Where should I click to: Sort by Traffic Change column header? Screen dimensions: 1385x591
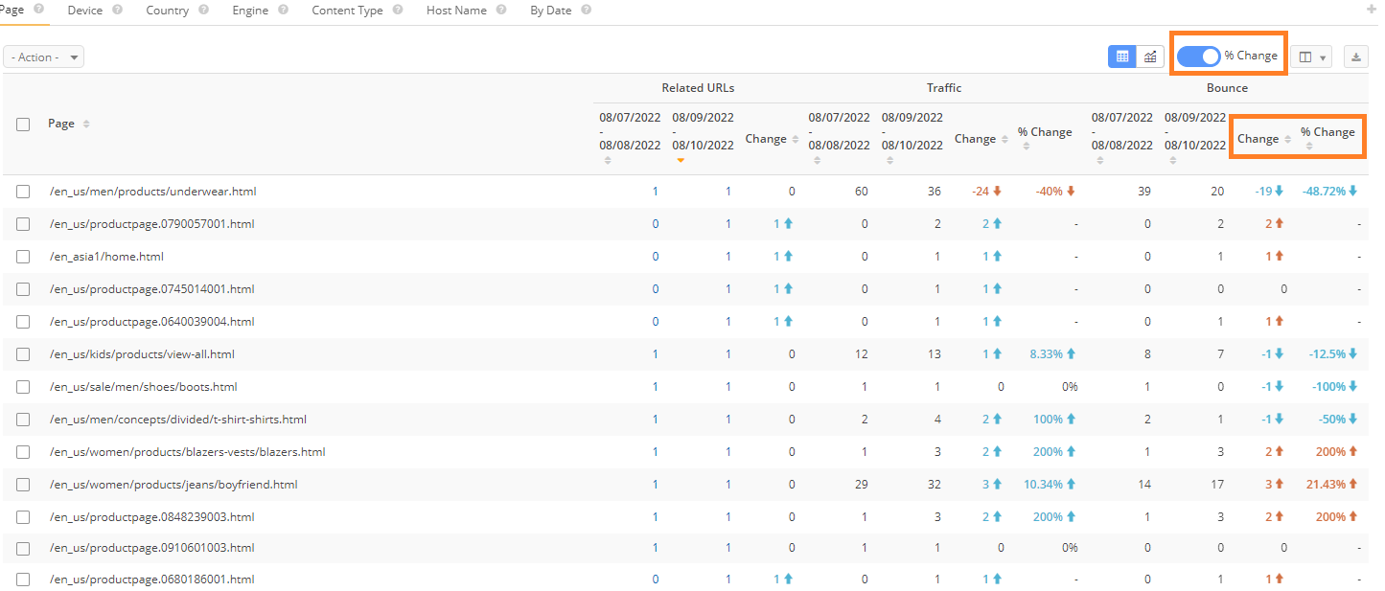pos(975,139)
